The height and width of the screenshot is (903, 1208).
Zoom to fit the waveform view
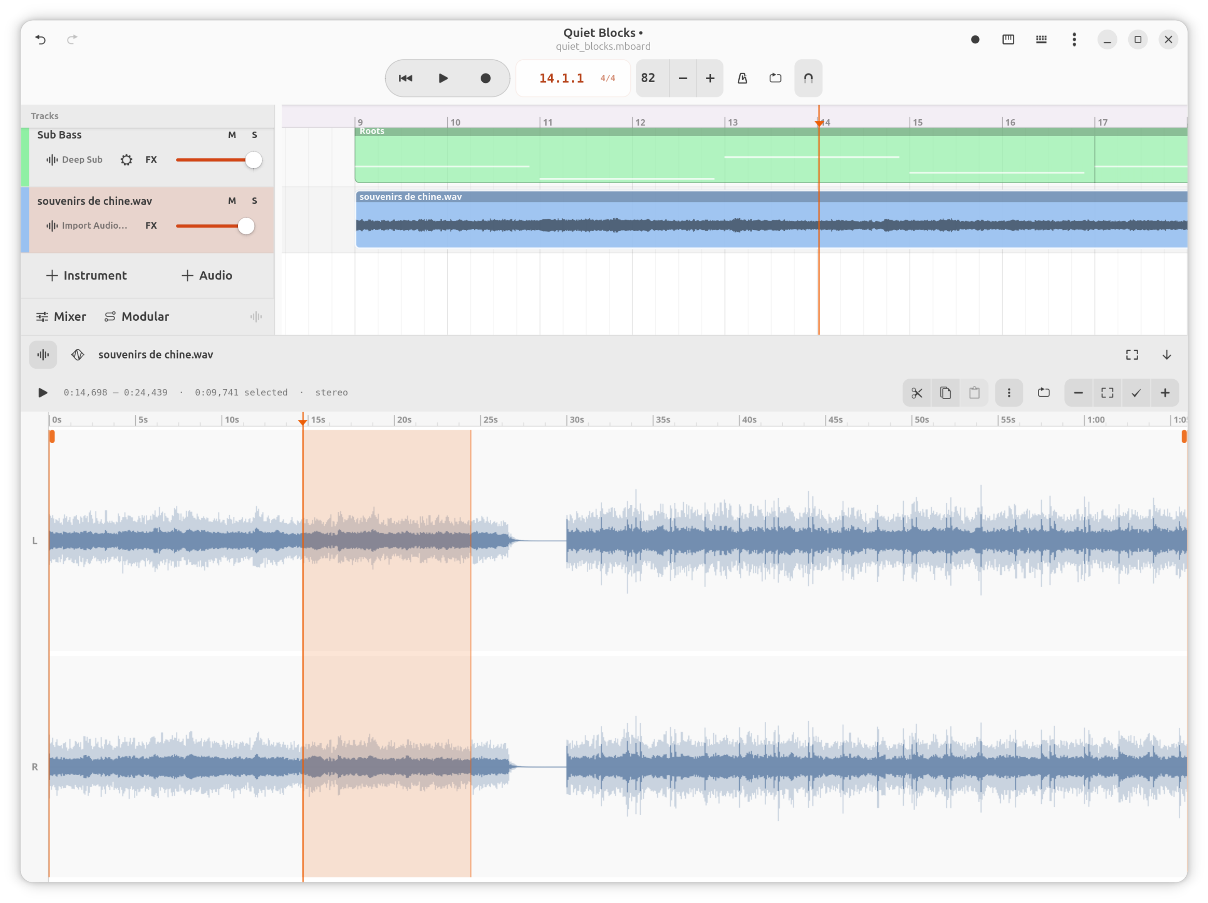pyautogui.click(x=1107, y=393)
